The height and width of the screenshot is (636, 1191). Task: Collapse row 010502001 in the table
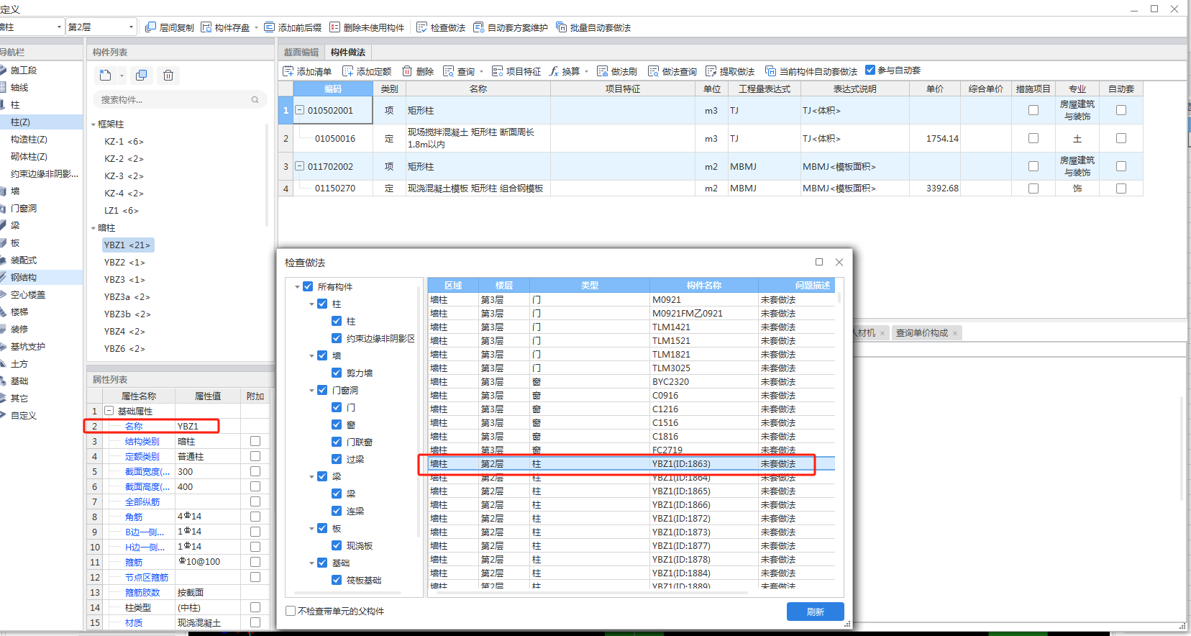[300, 110]
